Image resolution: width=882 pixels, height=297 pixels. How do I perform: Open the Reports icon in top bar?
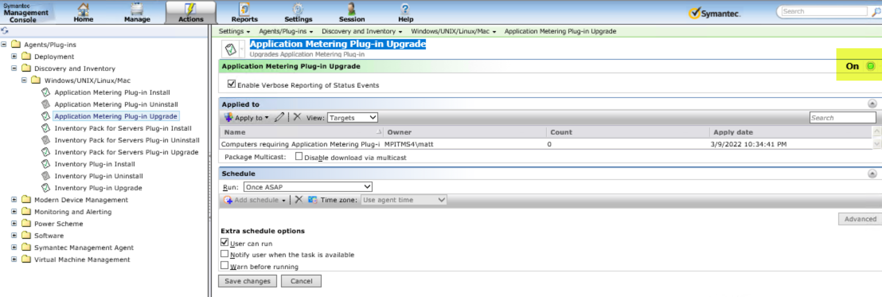point(244,9)
